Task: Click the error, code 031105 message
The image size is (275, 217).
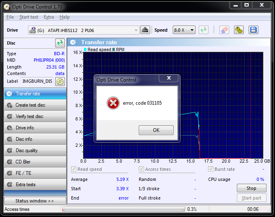Action: point(142,103)
